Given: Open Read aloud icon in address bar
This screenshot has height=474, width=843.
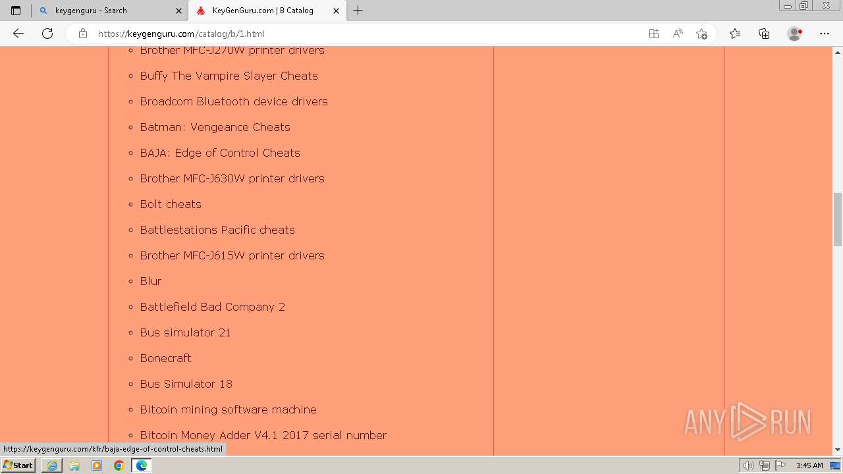Looking at the screenshot, I should (678, 34).
